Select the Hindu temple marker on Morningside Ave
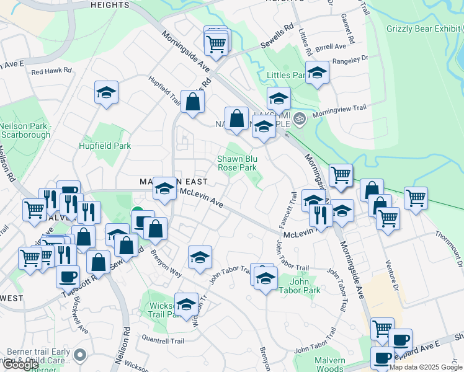 [299, 118]
